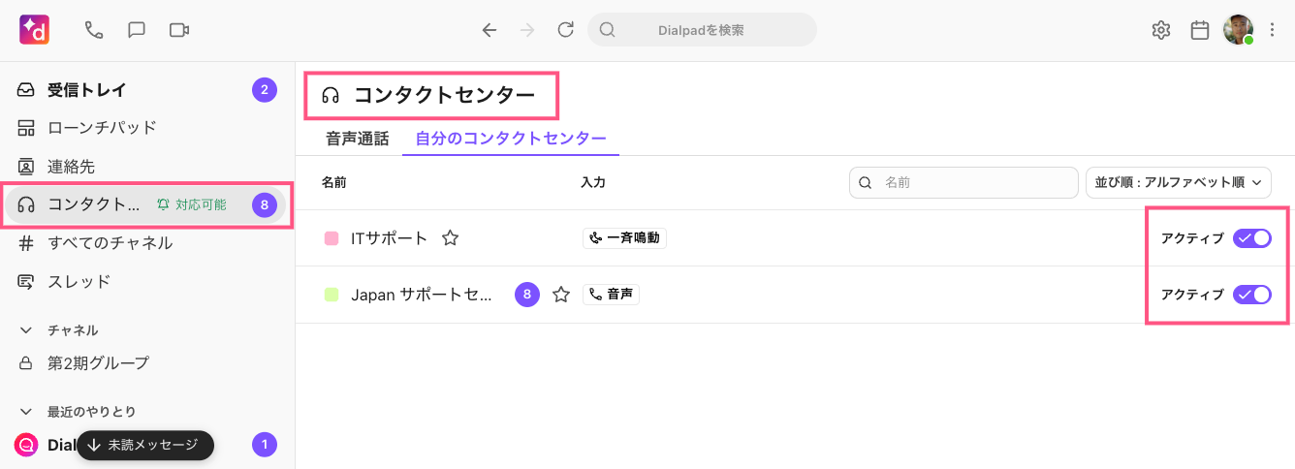
Task: Click the 入力 column header
Action: 593,182
